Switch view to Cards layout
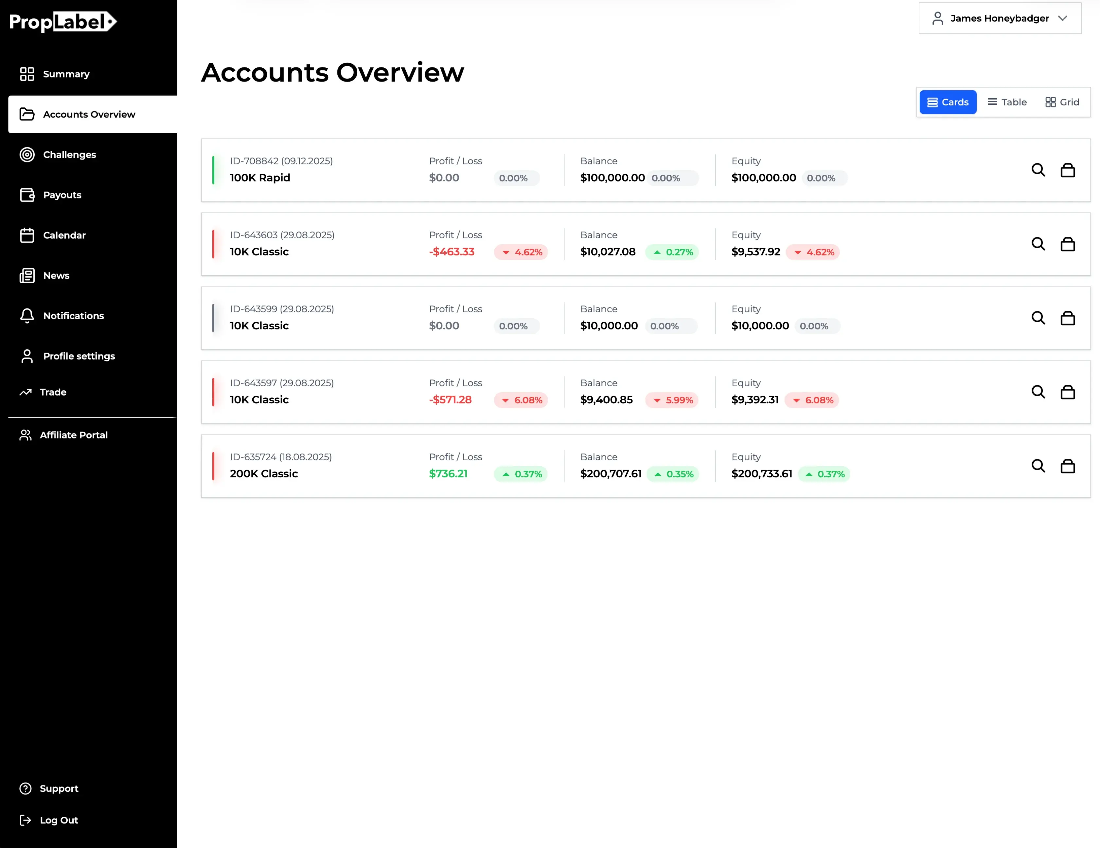1100x848 pixels. click(x=948, y=102)
